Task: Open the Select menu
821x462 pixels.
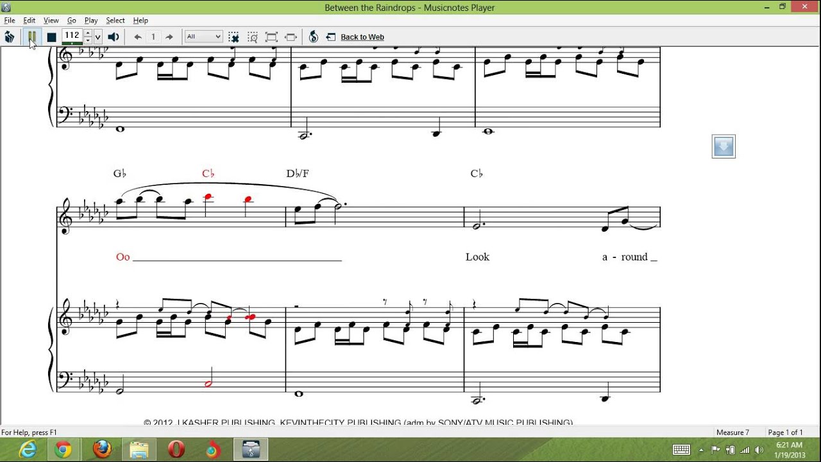Action: point(115,21)
